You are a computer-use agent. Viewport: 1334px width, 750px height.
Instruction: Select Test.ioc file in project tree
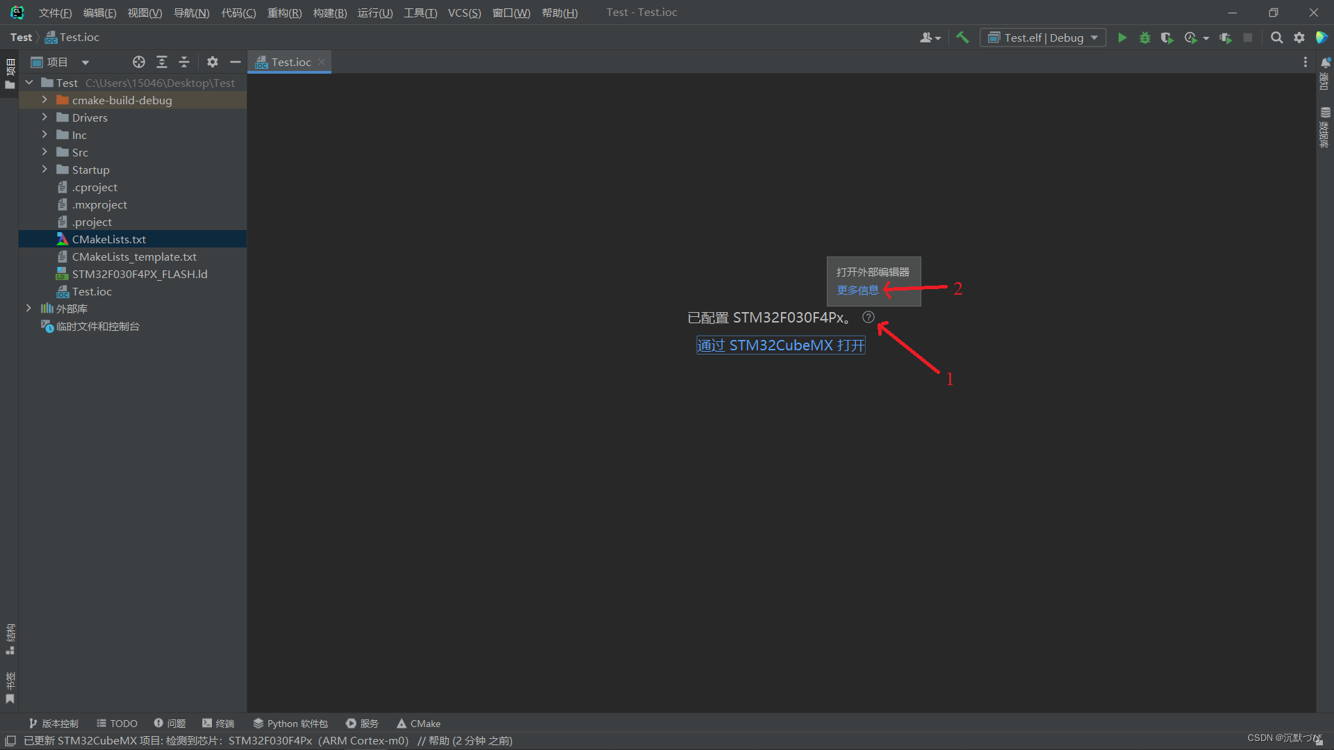click(x=133, y=291)
